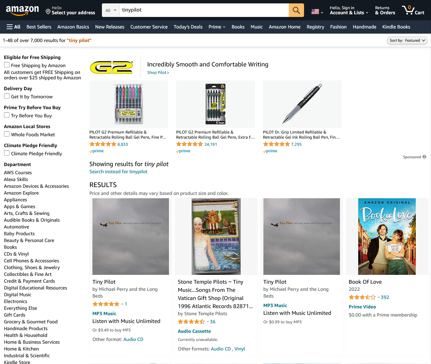
Task: Click the search text input field
Action: [204, 10]
